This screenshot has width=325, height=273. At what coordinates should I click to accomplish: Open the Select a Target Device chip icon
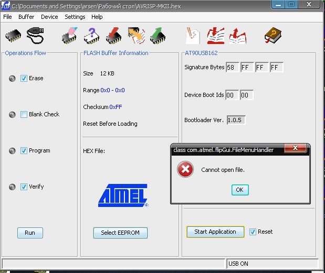pyautogui.click(x=13, y=36)
